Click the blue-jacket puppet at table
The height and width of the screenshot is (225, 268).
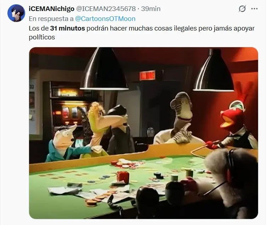click(65, 144)
